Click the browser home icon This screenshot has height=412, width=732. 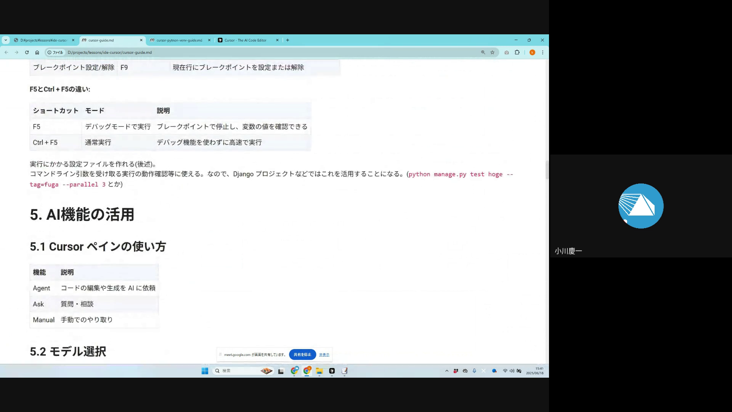coord(37,52)
